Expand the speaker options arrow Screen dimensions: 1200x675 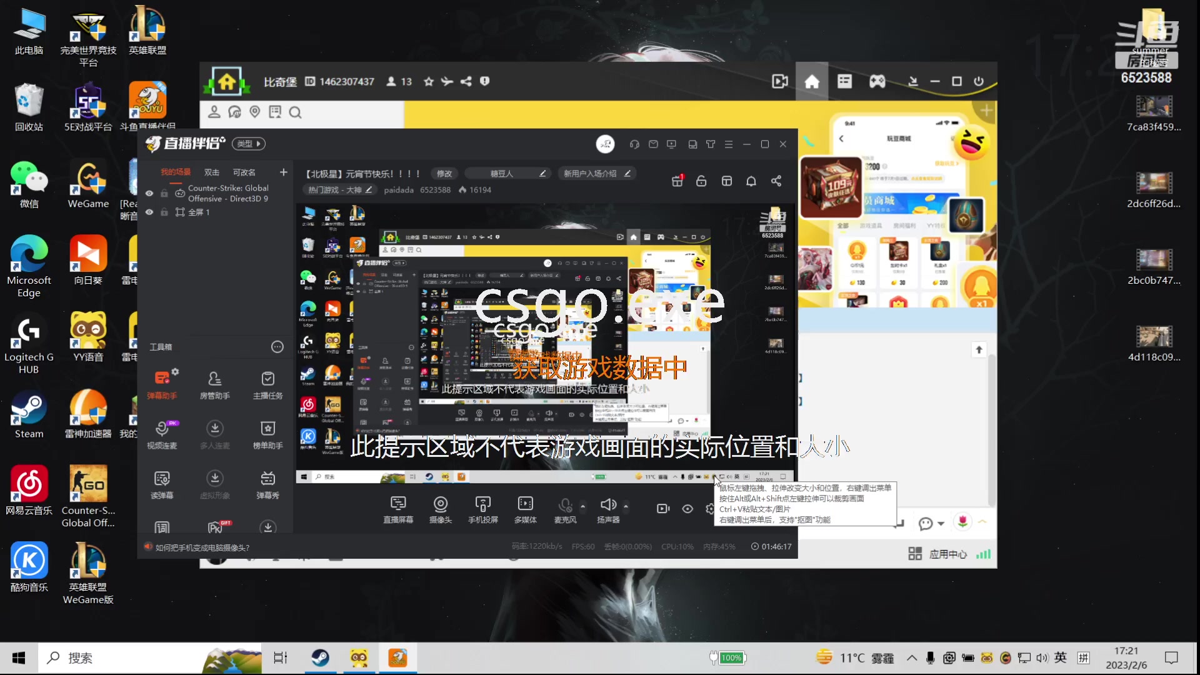coord(626,506)
